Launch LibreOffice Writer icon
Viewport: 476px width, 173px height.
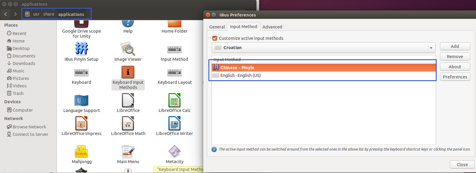click(174, 123)
